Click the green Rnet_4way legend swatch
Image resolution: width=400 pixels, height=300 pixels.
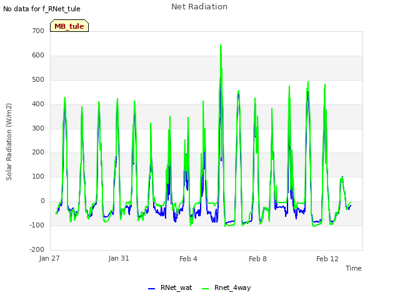205,289
